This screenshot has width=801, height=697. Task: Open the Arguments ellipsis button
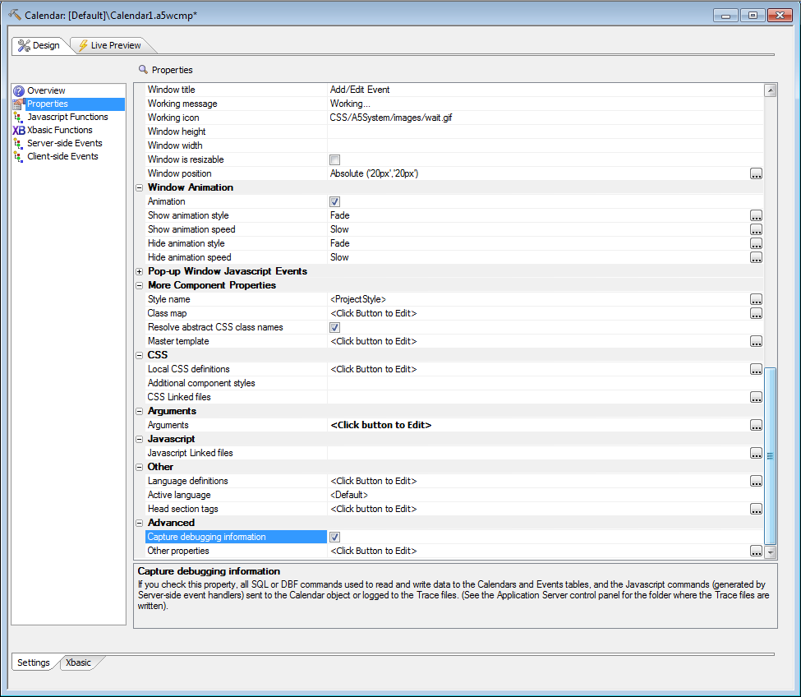[756, 425]
